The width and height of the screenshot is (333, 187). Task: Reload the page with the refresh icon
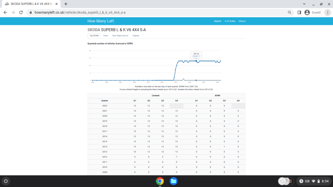[21, 13]
